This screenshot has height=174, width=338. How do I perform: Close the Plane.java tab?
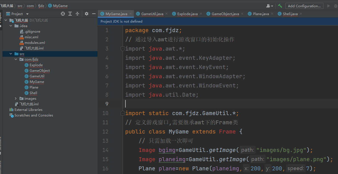(x=272, y=14)
